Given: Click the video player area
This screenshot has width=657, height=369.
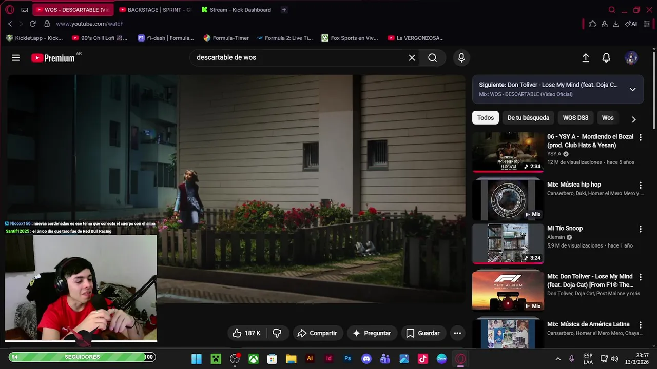Looking at the screenshot, I should (x=236, y=189).
